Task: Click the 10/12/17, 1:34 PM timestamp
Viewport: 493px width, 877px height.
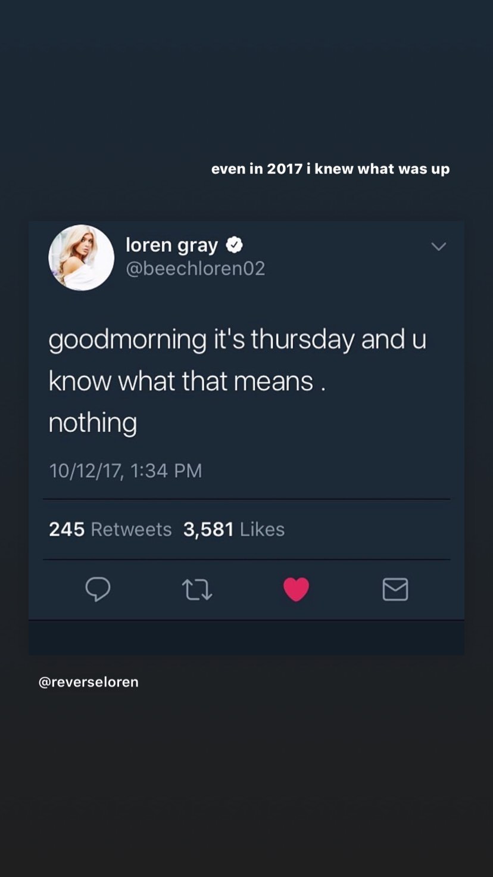Action: click(x=125, y=471)
